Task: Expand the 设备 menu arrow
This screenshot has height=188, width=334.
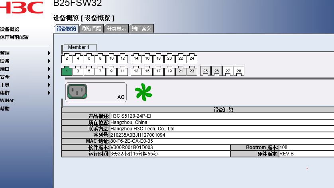Action: (x=49, y=61)
